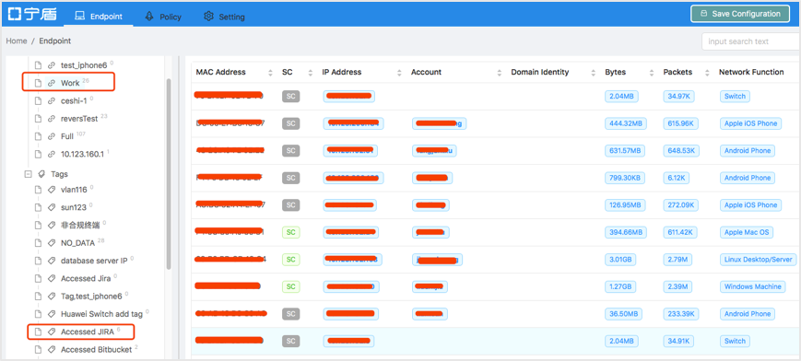Click link icon beside Full group

point(51,136)
